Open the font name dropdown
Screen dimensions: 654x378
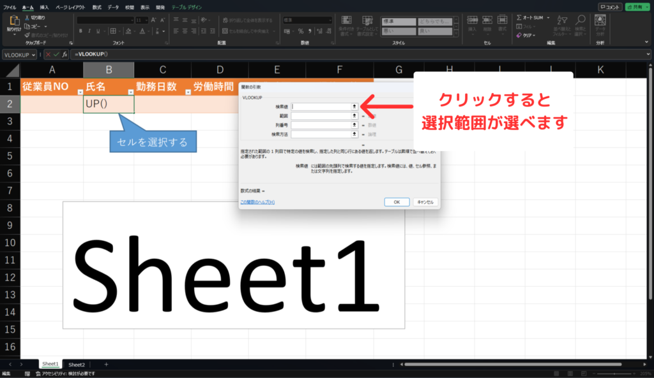click(132, 20)
